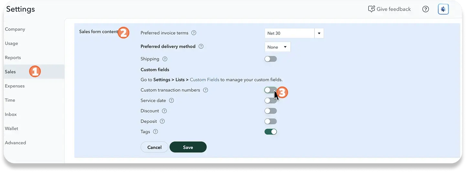Disable the Tags toggle
This screenshot has width=466, height=172.
(x=270, y=132)
